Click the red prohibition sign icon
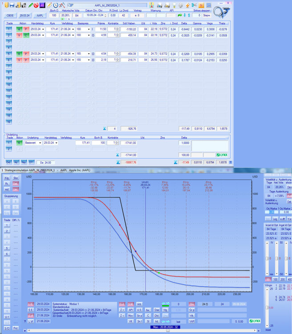The image size is (292, 334). (x=36, y=5)
